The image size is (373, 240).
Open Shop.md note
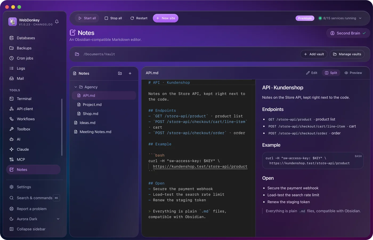[104, 114]
